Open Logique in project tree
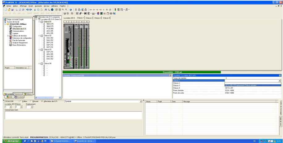 (x=15, y=34)
